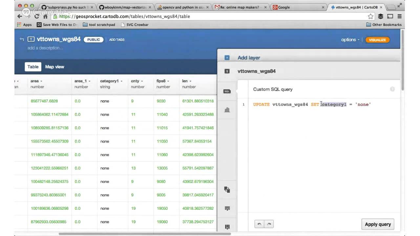Click the merge tables sidebar icon
The height and width of the screenshot is (236, 420).
(x=227, y=189)
